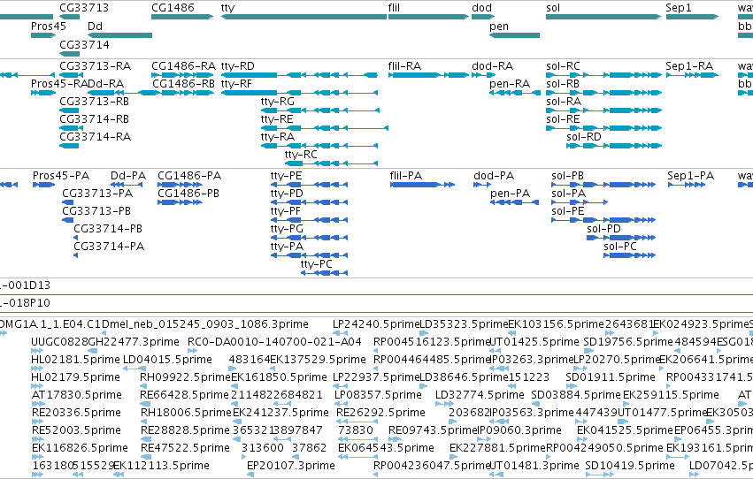Select protein CG1486-PA glyph

click(x=181, y=185)
